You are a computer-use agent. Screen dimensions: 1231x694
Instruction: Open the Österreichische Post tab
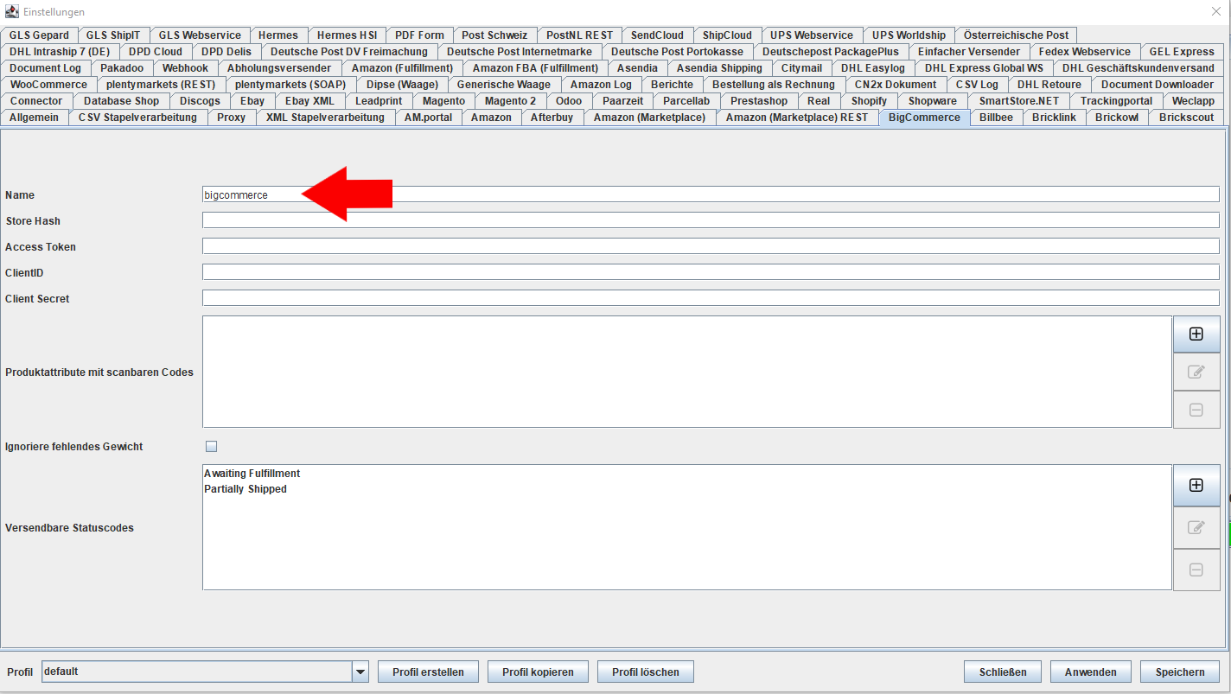point(1017,35)
